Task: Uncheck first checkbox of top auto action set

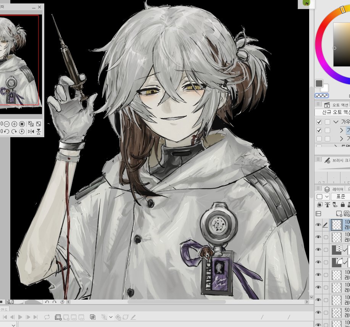Action: pos(319,122)
